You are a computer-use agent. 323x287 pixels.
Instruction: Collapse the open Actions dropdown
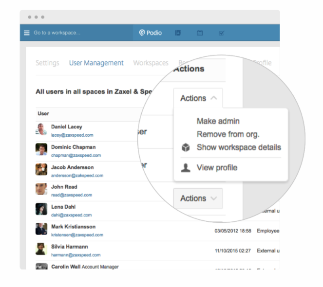click(x=198, y=98)
